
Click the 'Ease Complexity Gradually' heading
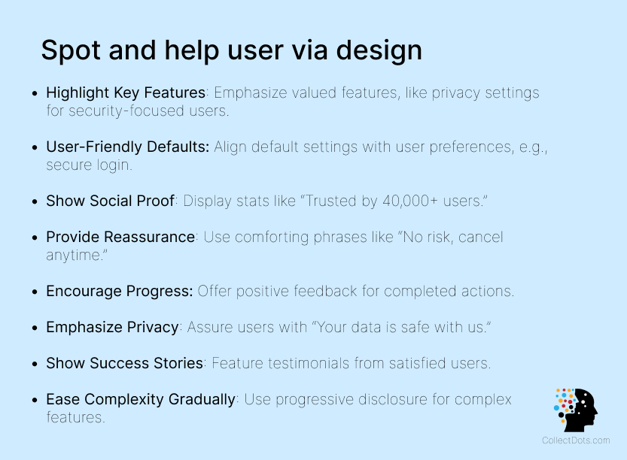point(141,399)
